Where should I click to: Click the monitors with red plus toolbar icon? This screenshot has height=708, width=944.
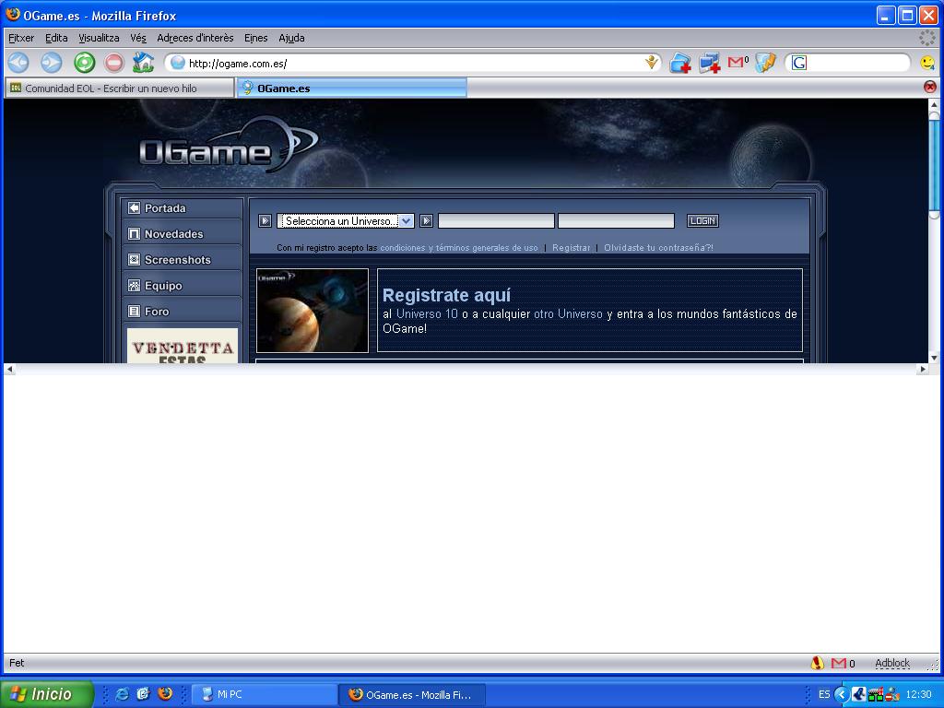709,63
